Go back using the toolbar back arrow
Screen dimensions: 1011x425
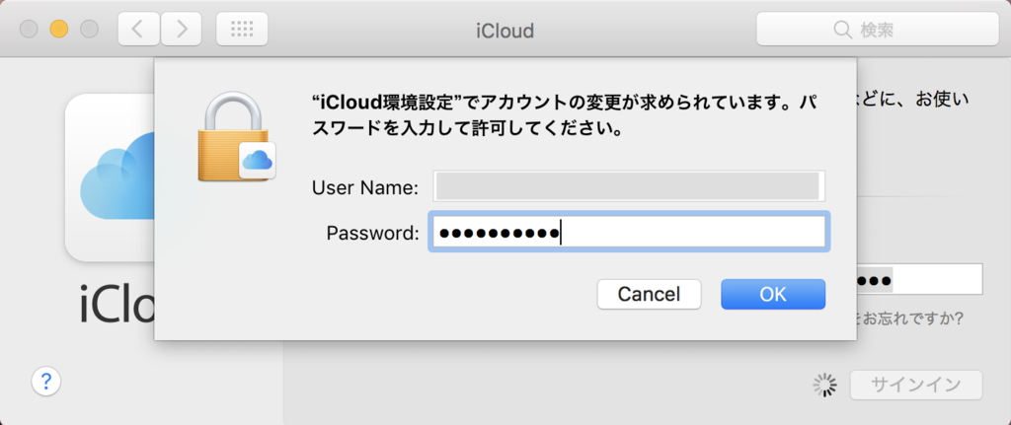pos(138,30)
